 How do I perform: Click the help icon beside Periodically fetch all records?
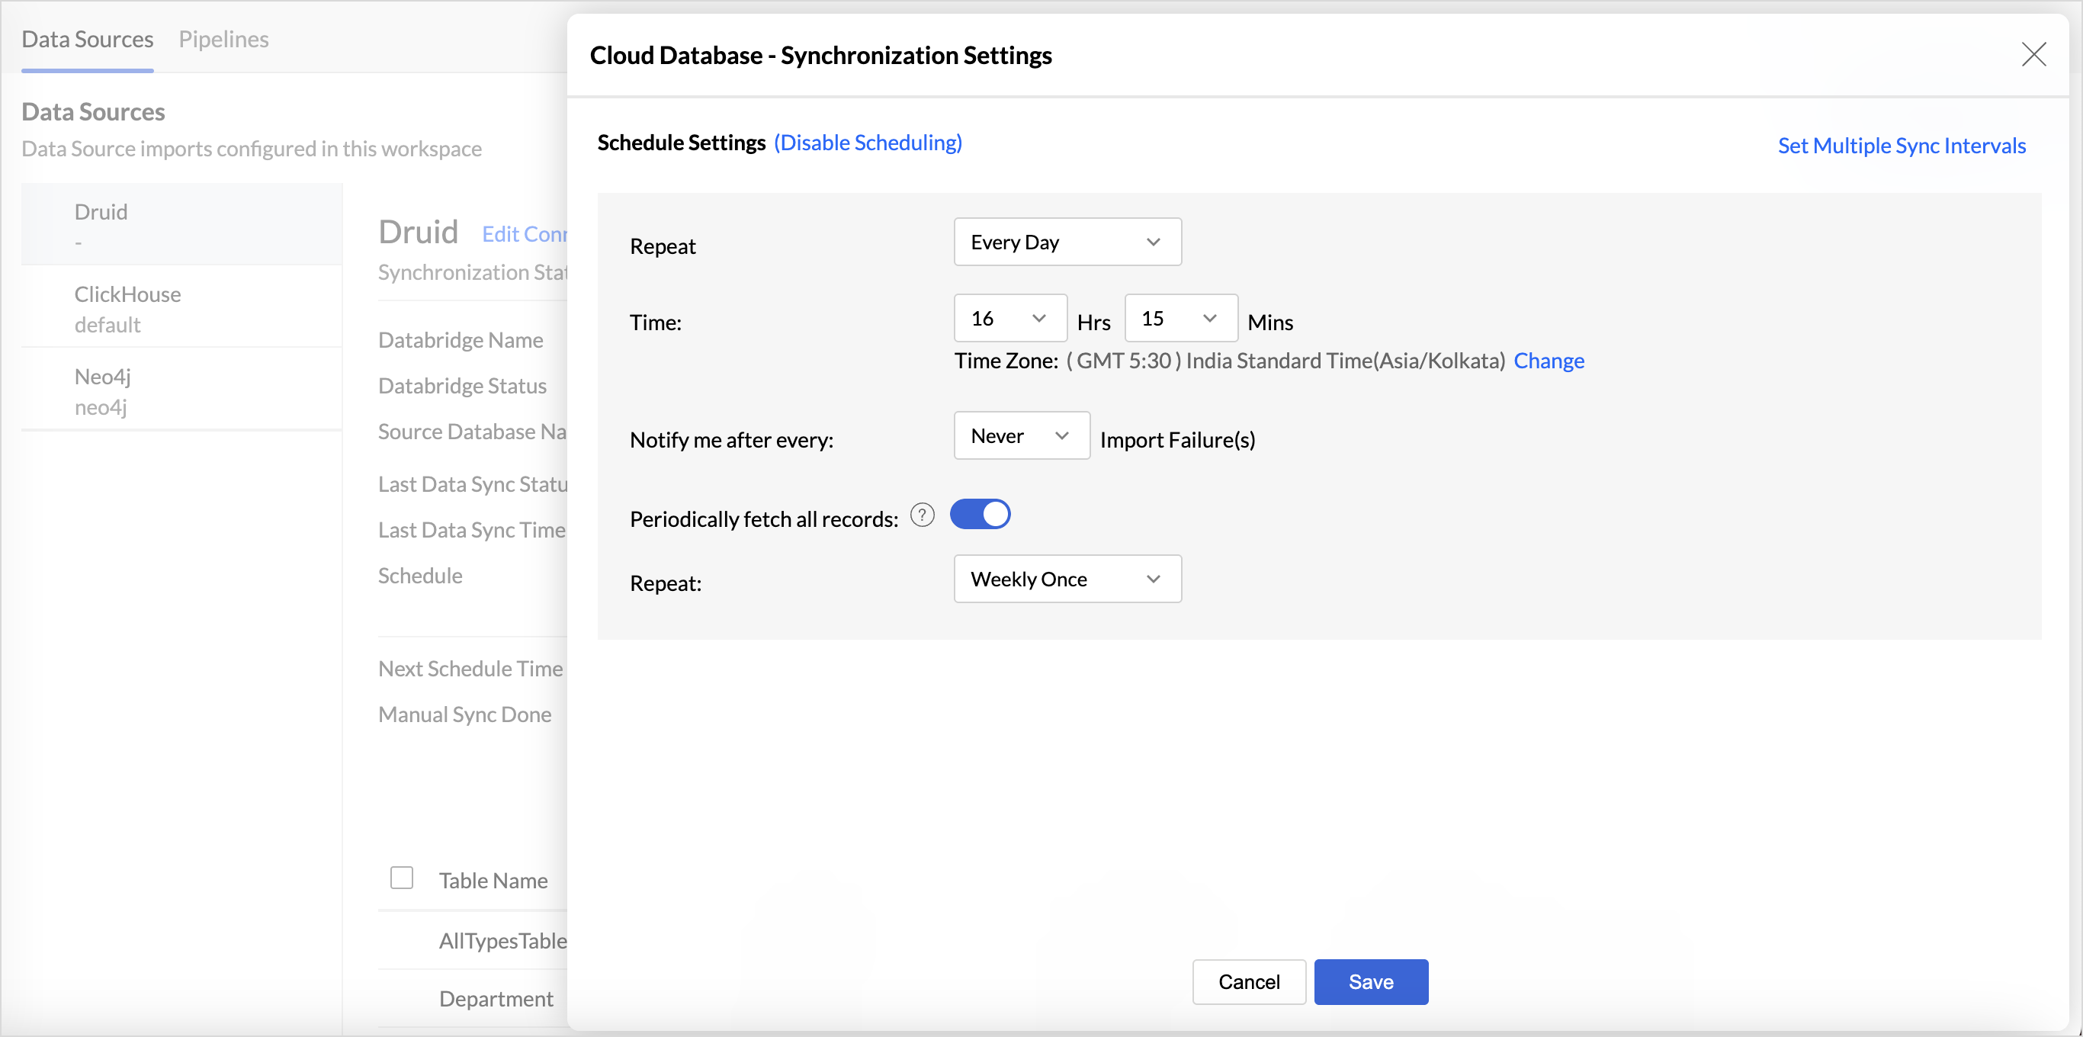coord(922,515)
